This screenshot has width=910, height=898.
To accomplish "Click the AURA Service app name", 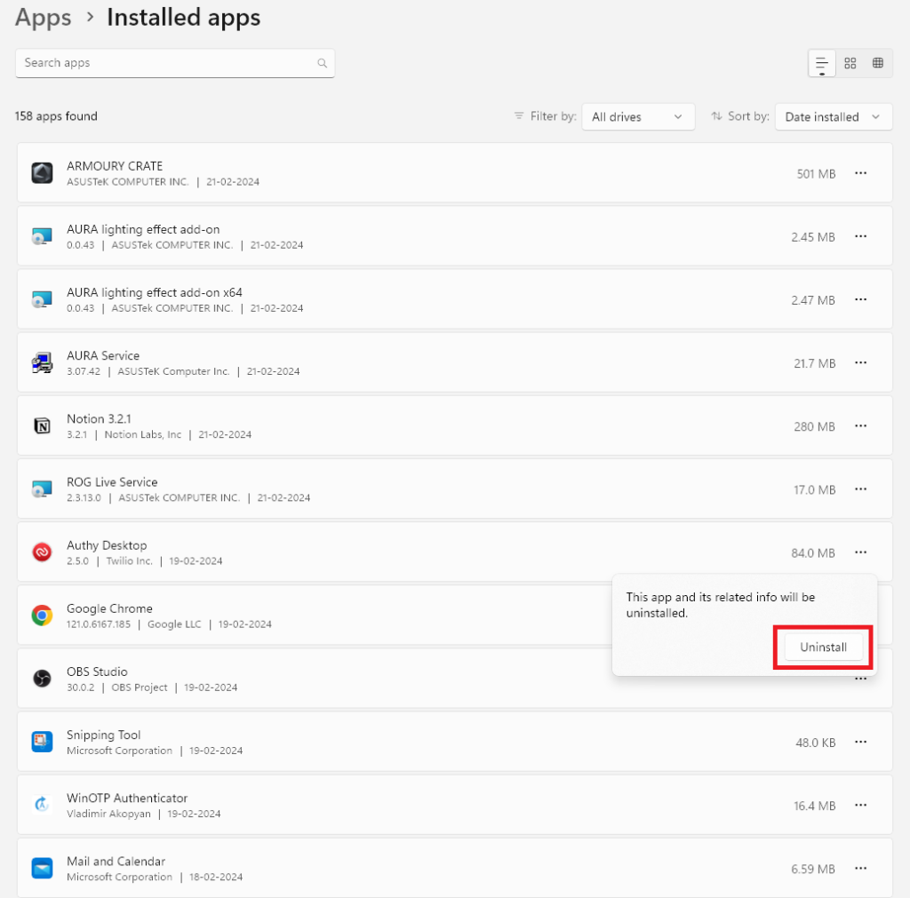I will point(103,355).
